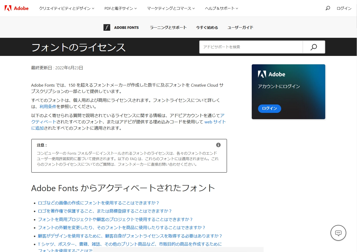Click アカウントにログイン text in card

click(279, 86)
